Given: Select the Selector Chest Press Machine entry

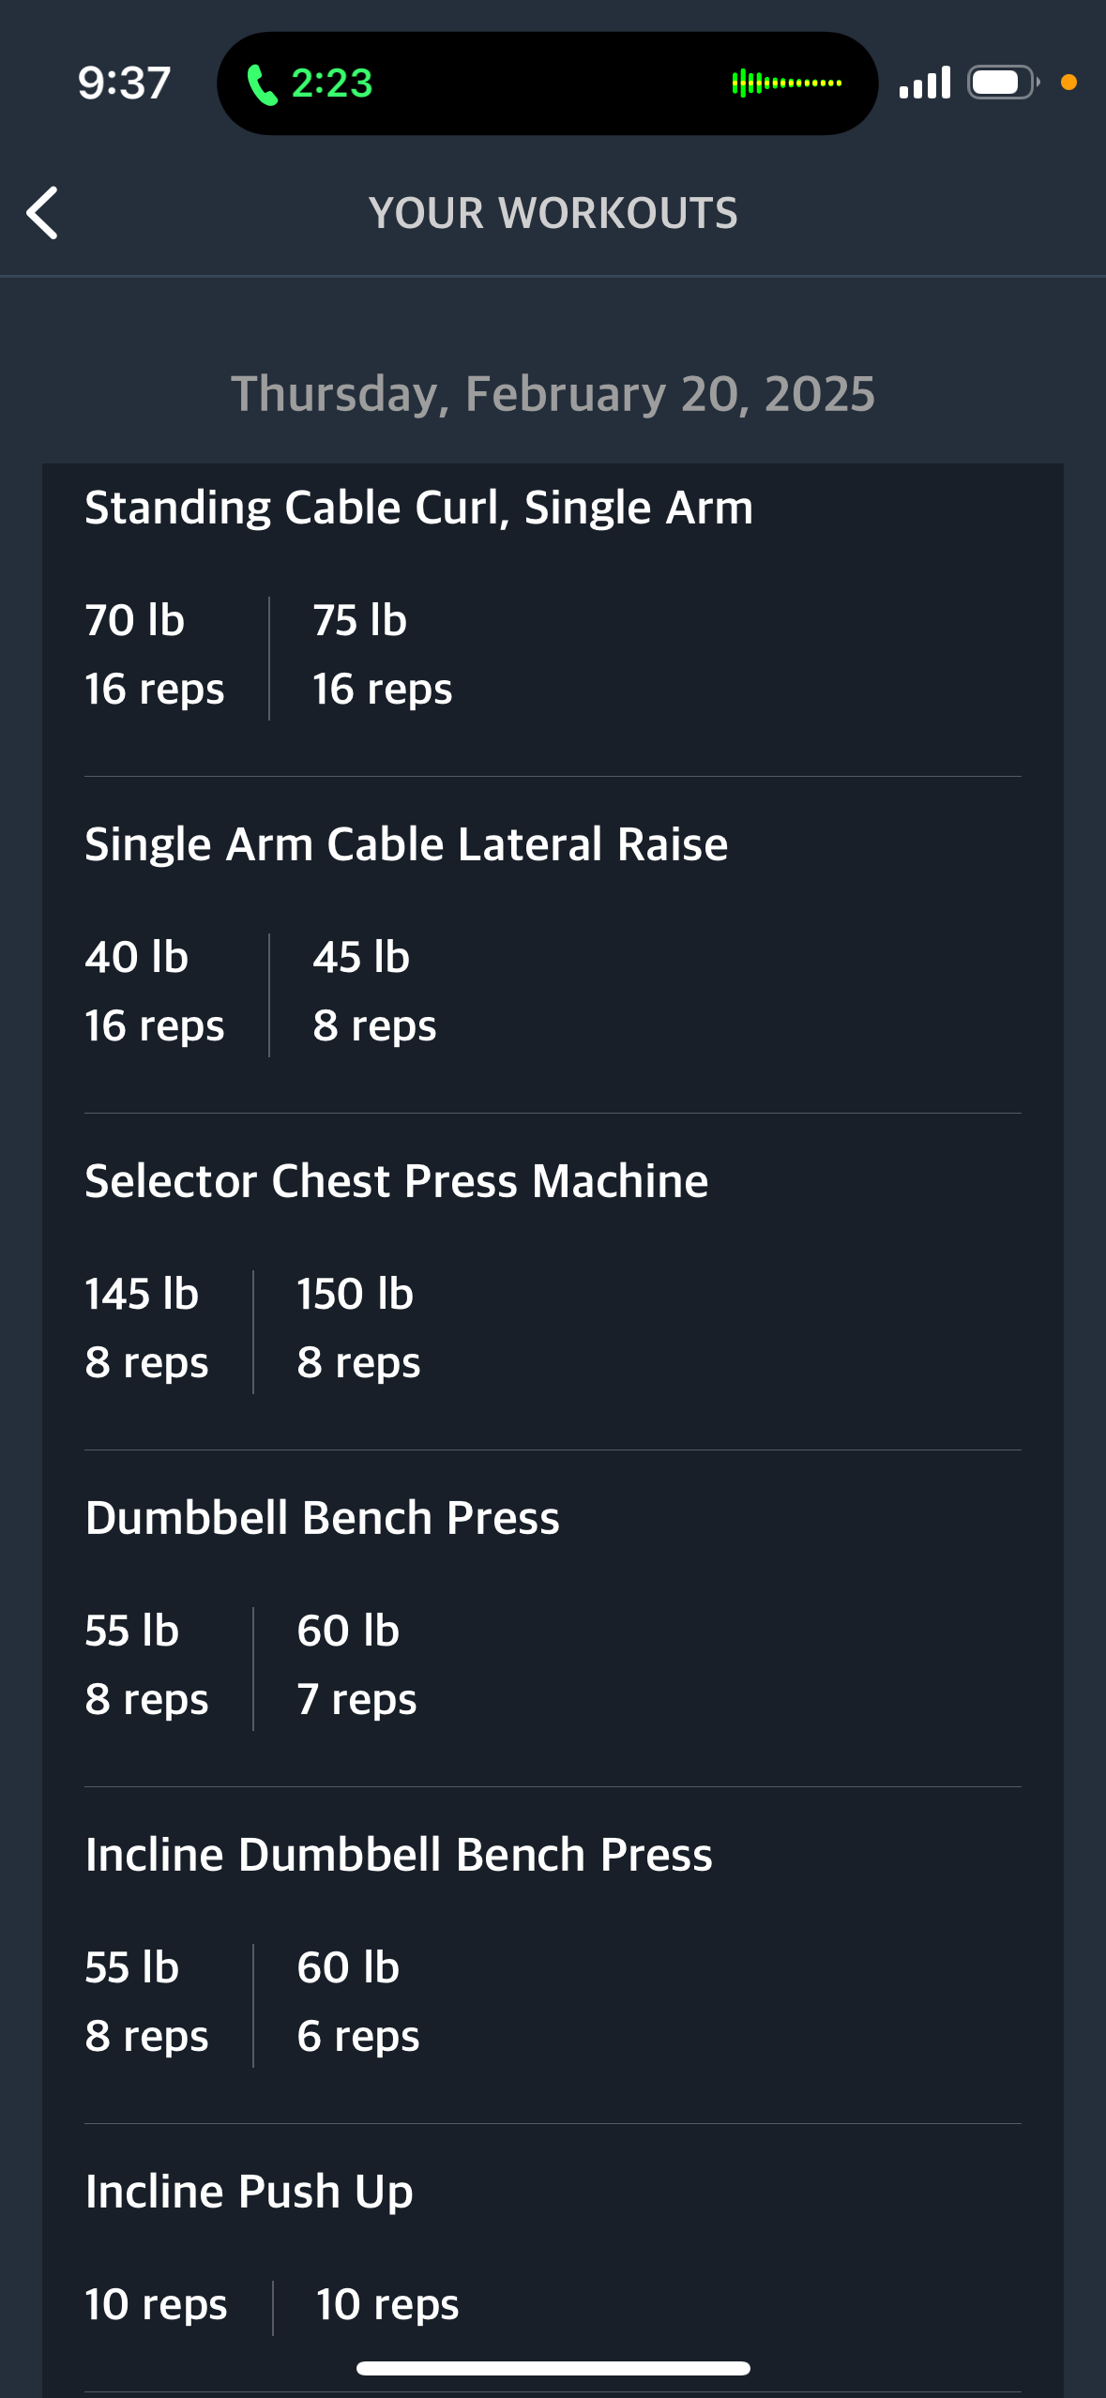Looking at the screenshot, I should coord(396,1181).
